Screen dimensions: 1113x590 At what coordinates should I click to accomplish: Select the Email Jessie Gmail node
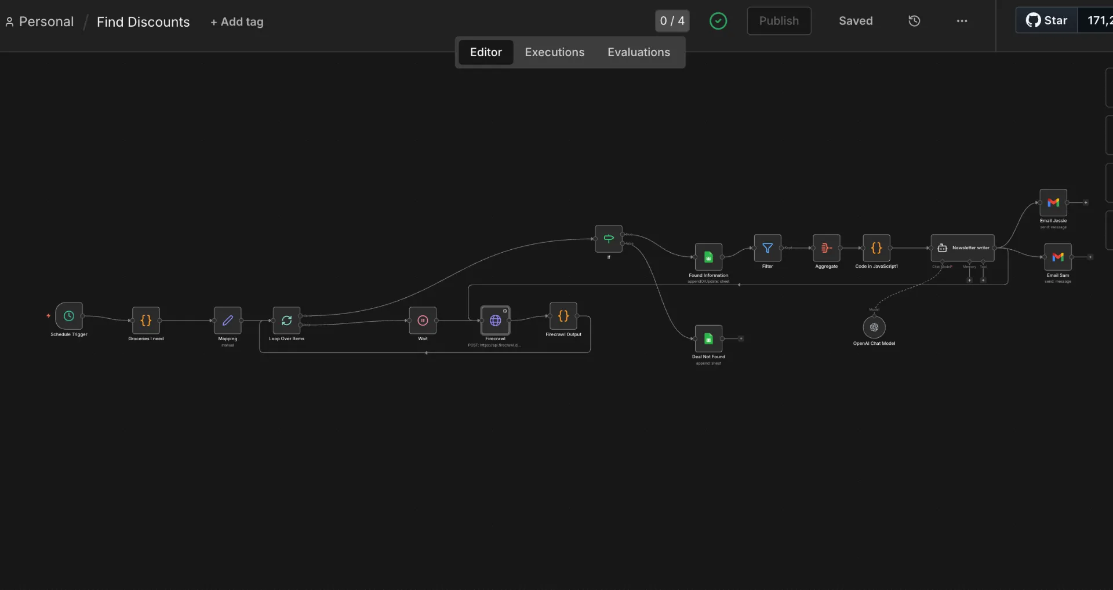1053,202
